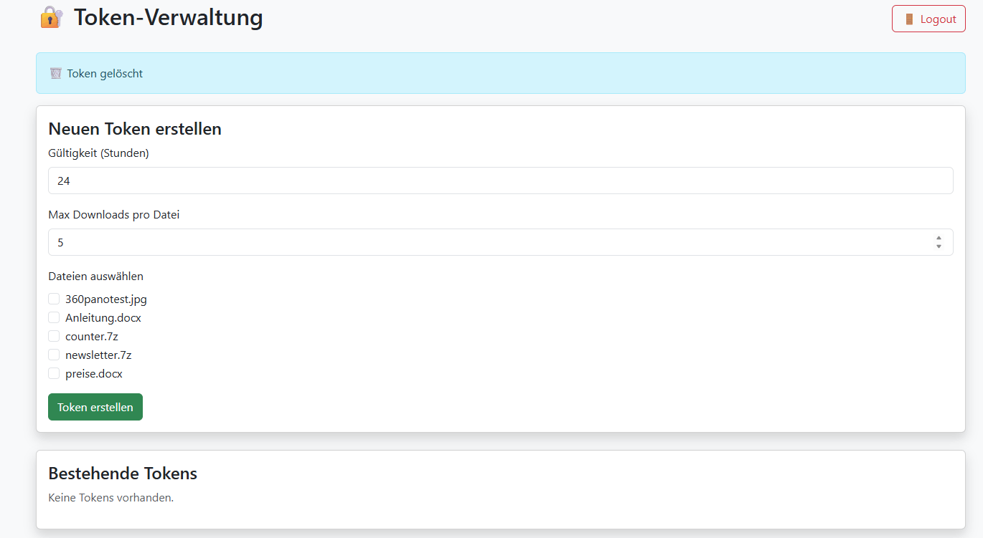Click the Gültigkeit (Stunden) input field
Screen dimensions: 983x538
pos(500,181)
